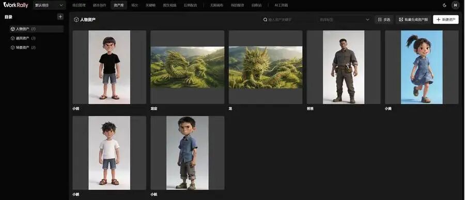This screenshot has height=200, width=465.
Task: Click the WorkRally logo
Action: (x=16, y=5)
